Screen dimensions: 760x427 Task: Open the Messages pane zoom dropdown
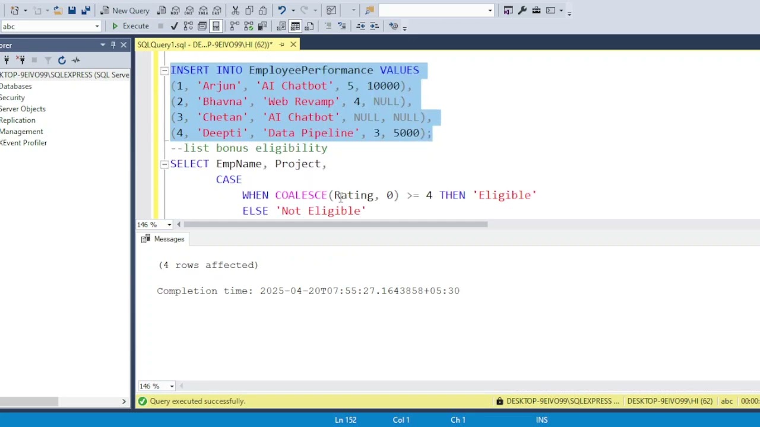click(172, 386)
